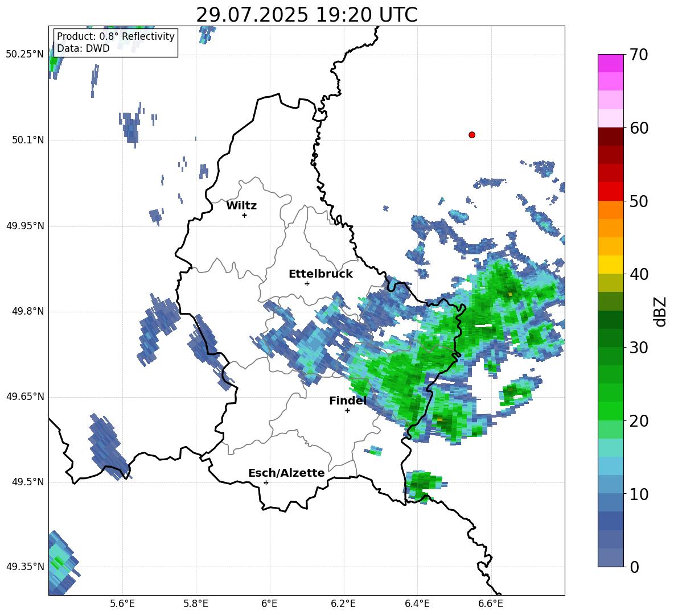
Task: Click the Ettelbruck city label
Action: tap(320, 274)
